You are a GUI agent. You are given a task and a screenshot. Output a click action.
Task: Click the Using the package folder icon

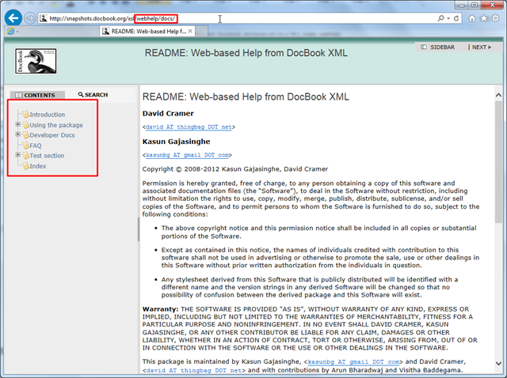click(x=25, y=125)
